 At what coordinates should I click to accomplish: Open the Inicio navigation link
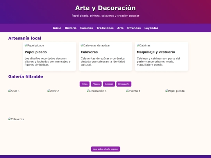(x=57, y=28)
